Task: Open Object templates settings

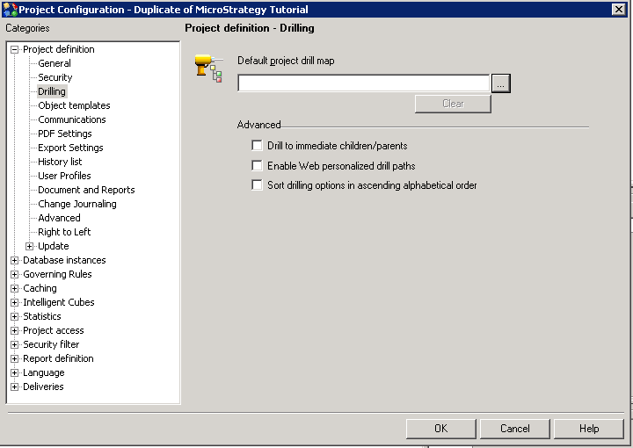Action: (x=74, y=105)
